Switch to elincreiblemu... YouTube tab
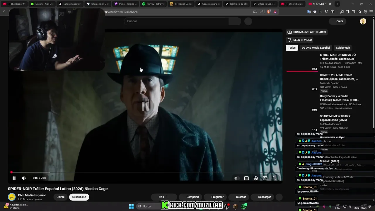The height and width of the screenshot is (211, 375). tap(293, 4)
